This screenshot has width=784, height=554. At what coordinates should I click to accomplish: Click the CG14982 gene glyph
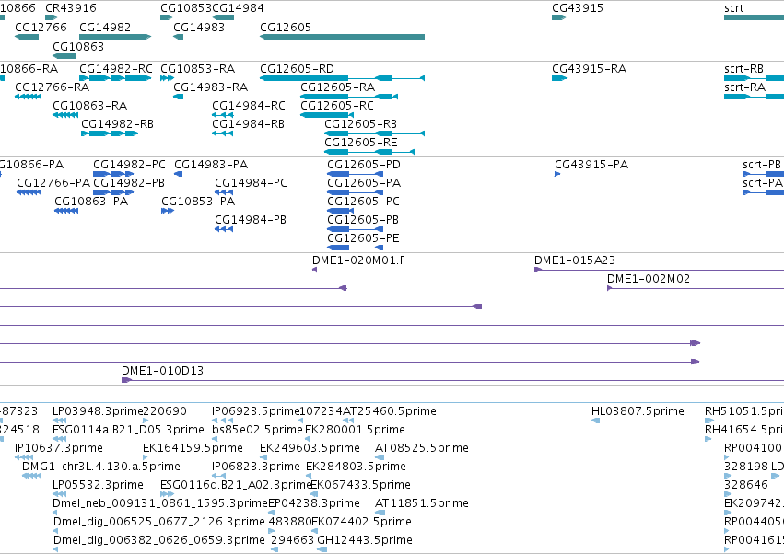tap(115, 37)
